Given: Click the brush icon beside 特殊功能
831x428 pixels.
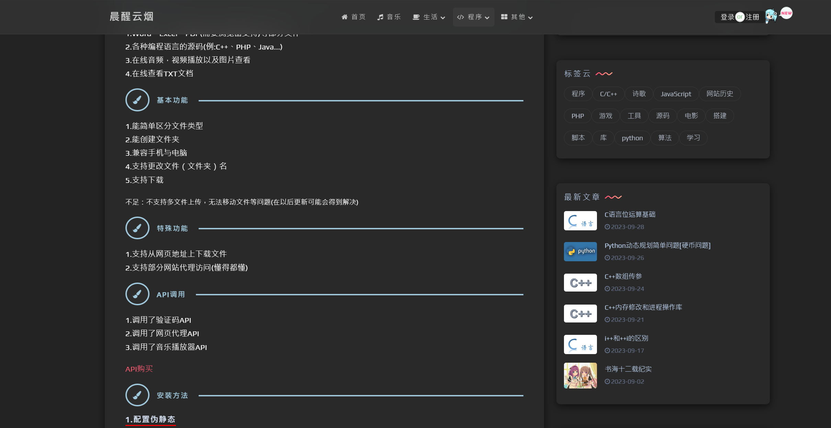Looking at the screenshot, I should point(137,228).
